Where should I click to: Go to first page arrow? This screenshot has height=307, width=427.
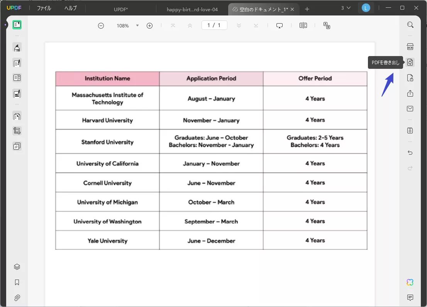click(x=173, y=26)
